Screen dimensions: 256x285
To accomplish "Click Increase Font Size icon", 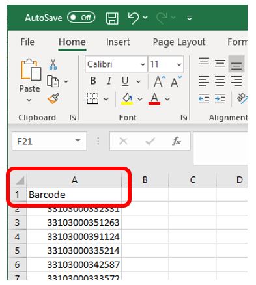I will click(159, 82).
